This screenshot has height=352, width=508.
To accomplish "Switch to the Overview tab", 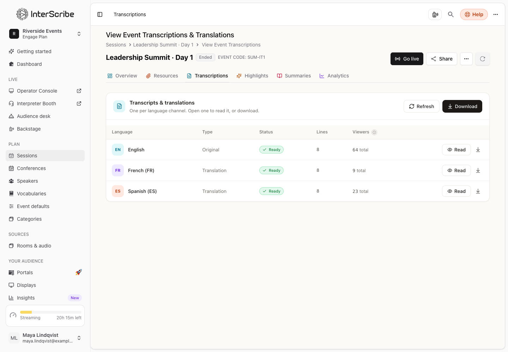I will pyautogui.click(x=122, y=76).
